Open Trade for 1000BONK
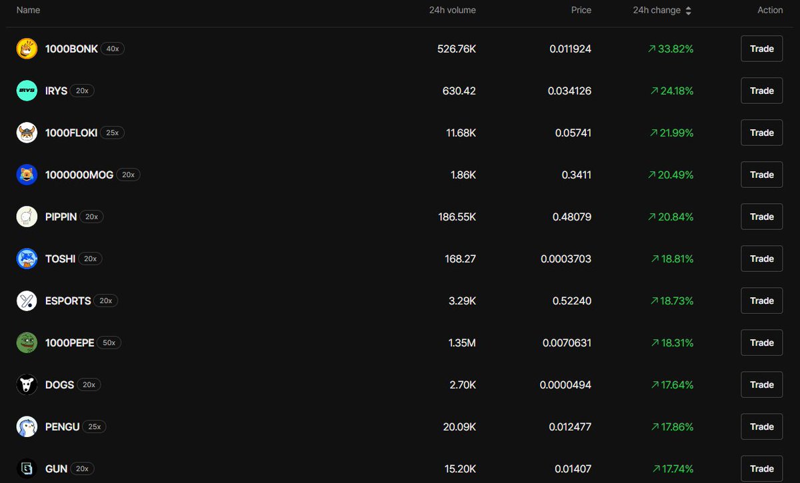 tap(762, 49)
